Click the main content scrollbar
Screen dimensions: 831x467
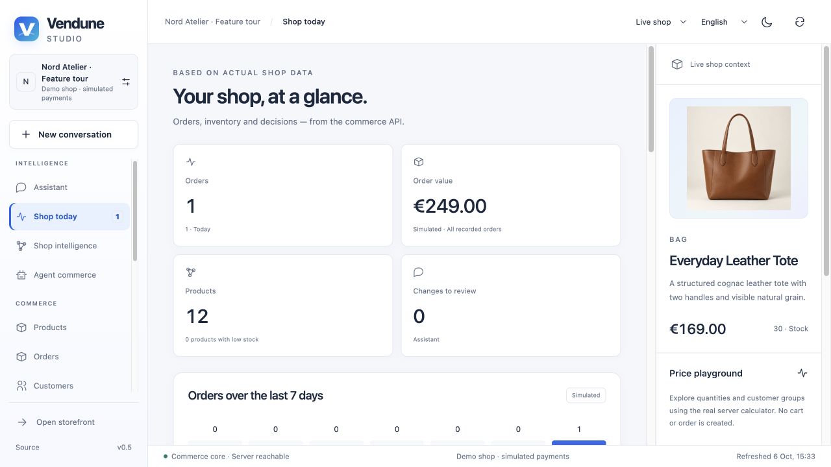tap(651, 99)
